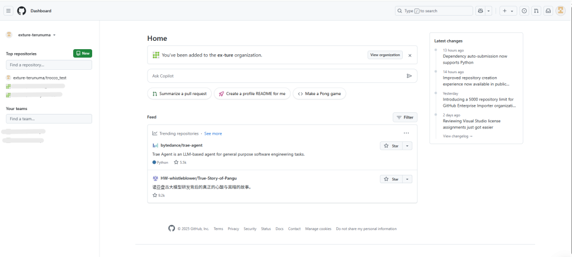The image size is (572, 257).
Task: Open Copilot chat icon in the header
Action: coord(480,11)
